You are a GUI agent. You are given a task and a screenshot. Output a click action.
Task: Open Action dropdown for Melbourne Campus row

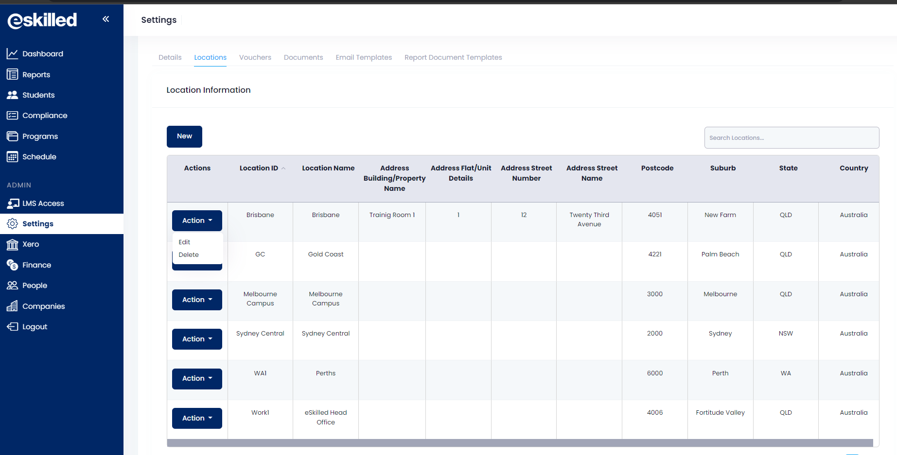197,300
